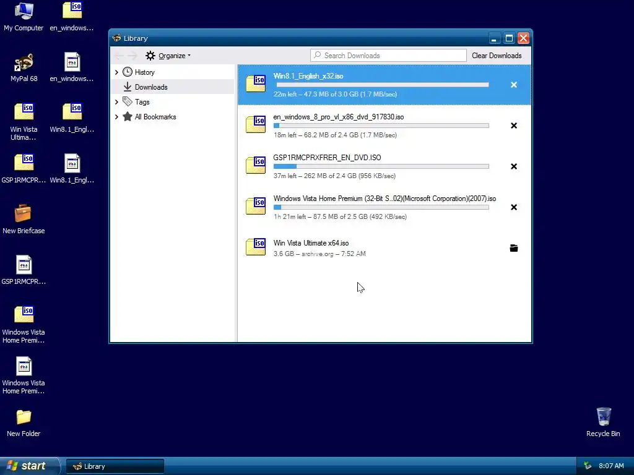The width and height of the screenshot is (634, 475).
Task: Click the Windows Vista Home Premium iso icon in list
Action: [256, 205]
